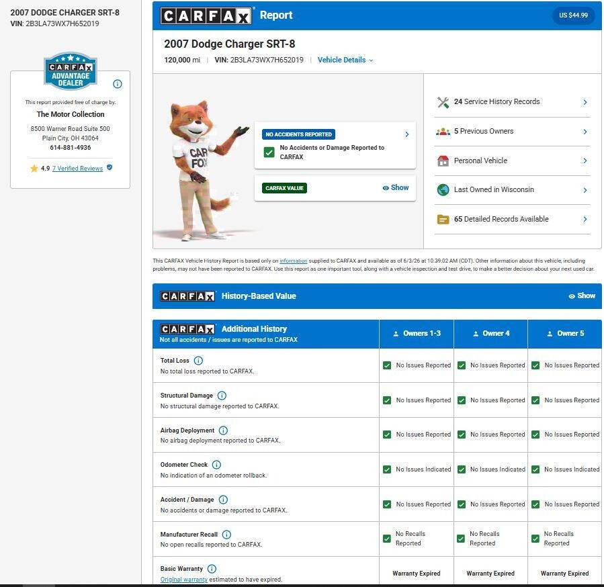
Task: Open Airbag Deployment info icon
Action: (223, 431)
